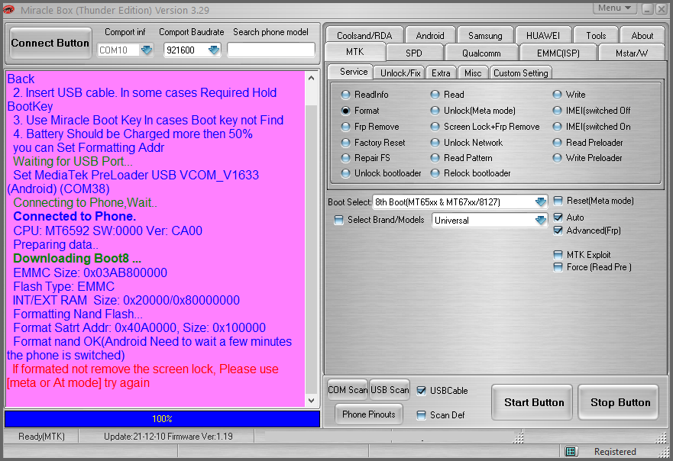Switch to the Android tab
The height and width of the screenshot is (461, 673).
click(x=429, y=36)
